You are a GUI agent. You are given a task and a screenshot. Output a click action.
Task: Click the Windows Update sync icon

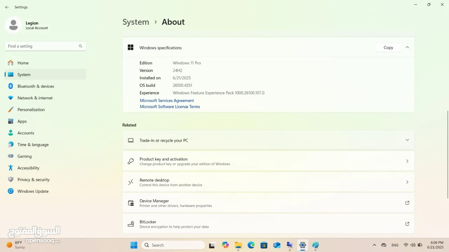pyautogui.click(x=11, y=191)
